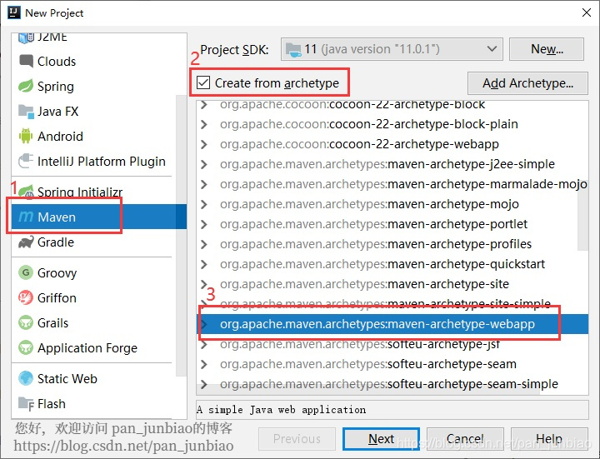The height and width of the screenshot is (459, 600).
Task: Click the Griffon icon
Action: tap(26, 297)
